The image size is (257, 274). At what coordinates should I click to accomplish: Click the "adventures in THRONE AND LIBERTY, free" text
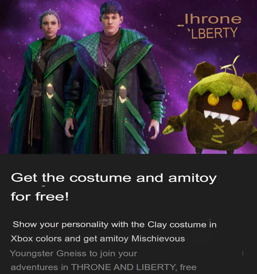(103, 267)
